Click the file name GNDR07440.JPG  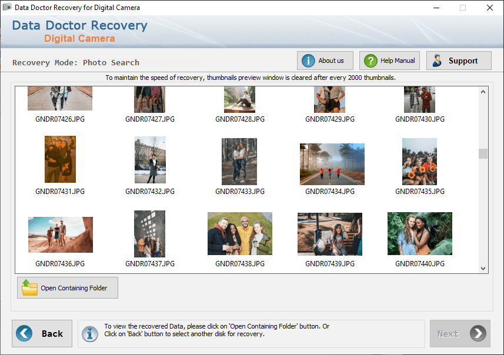coord(420,264)
